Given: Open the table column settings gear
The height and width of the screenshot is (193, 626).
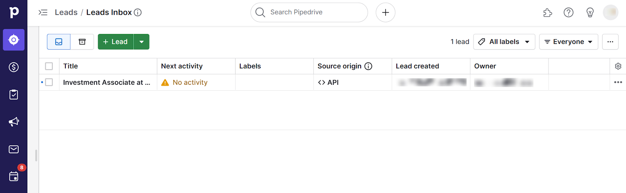Looking at the screenshot, I should 618,66.
